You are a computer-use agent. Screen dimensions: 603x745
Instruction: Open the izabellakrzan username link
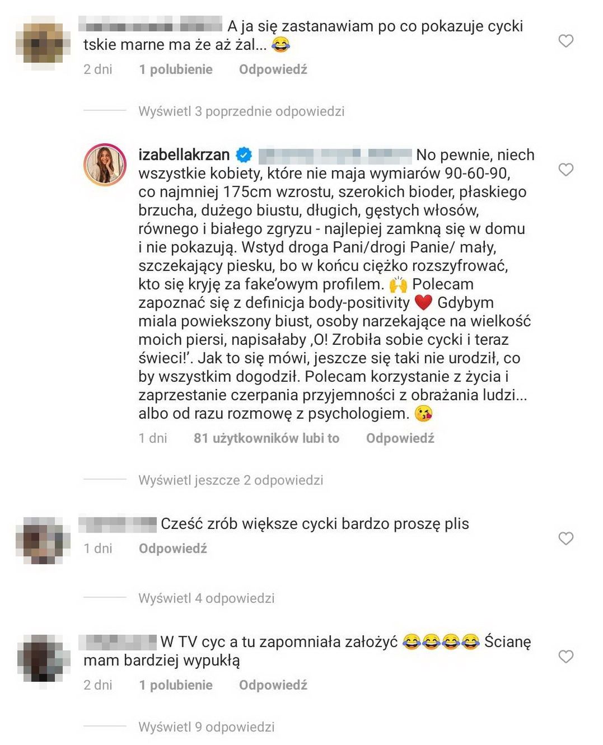click(x=184, y=154)
